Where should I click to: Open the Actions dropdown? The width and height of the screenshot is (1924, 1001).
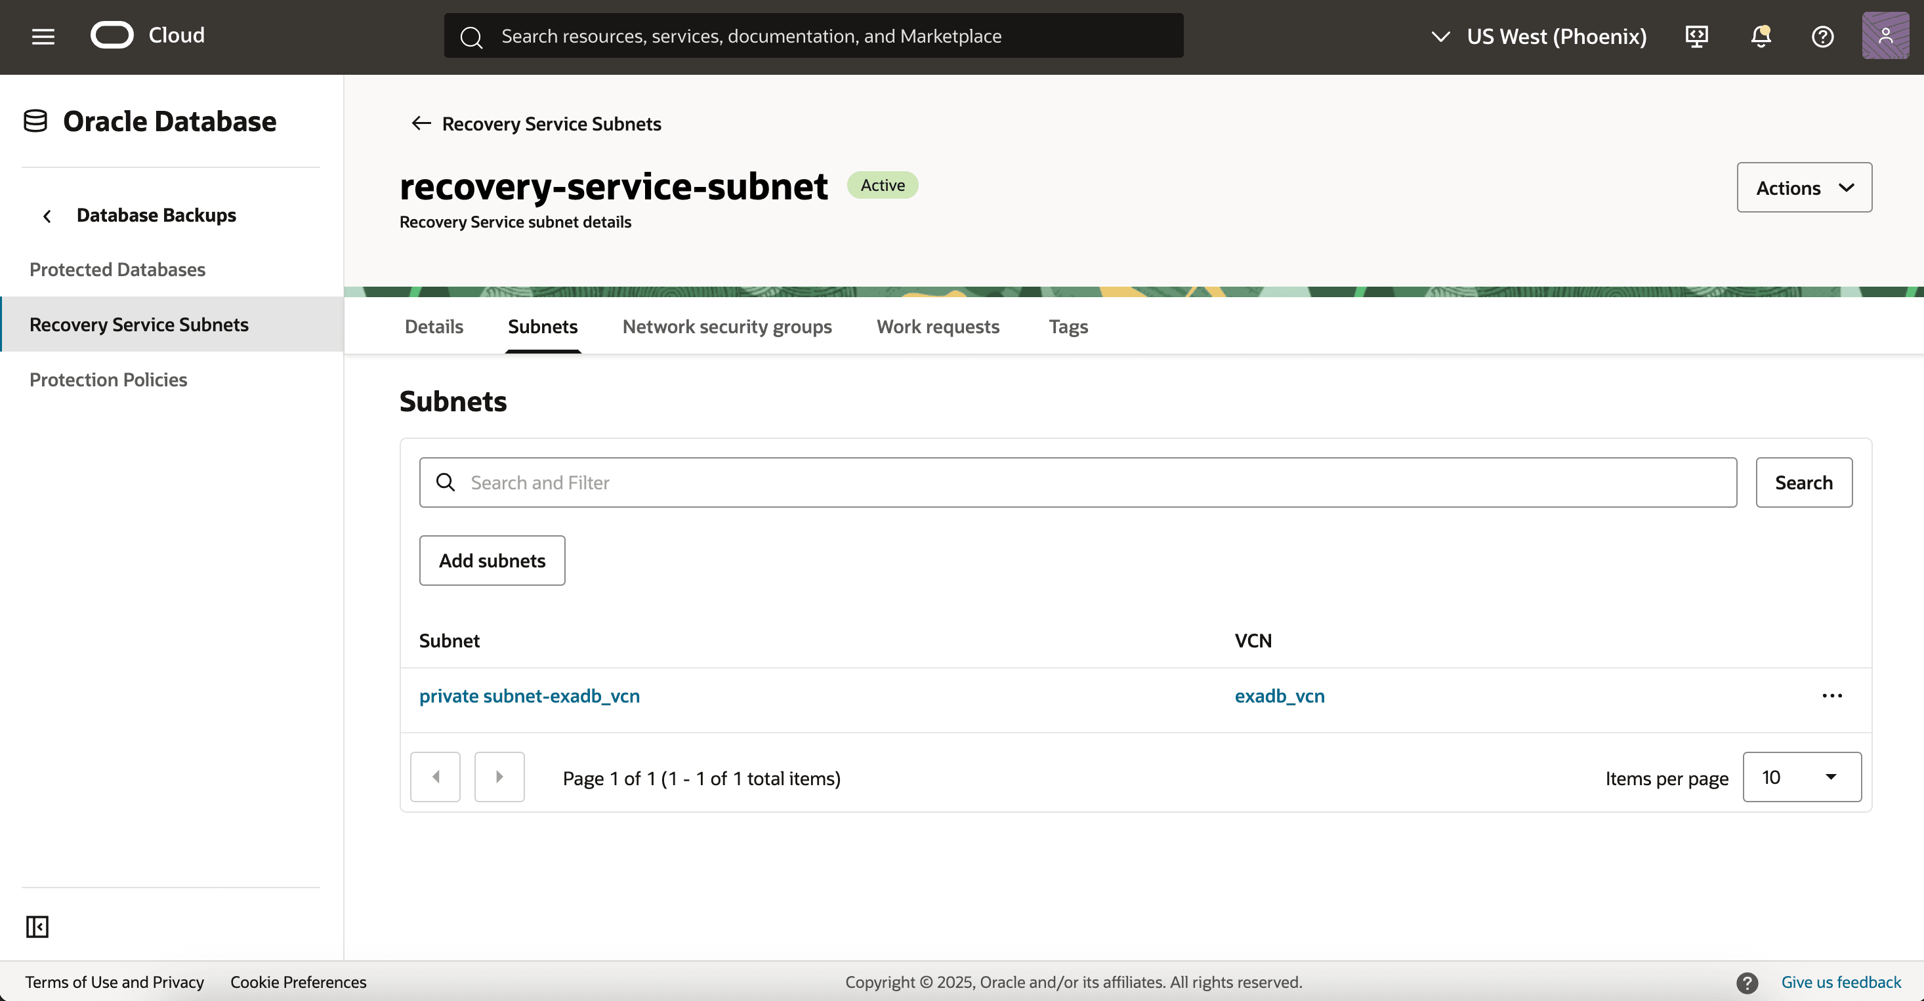pyautogui.click(x=1804, y=188)
